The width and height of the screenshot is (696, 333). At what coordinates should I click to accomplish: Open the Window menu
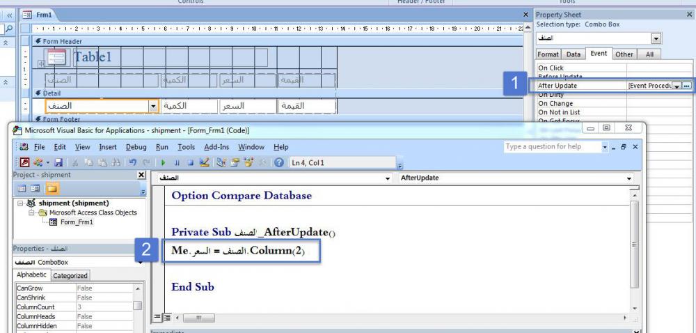click(251, 147)
